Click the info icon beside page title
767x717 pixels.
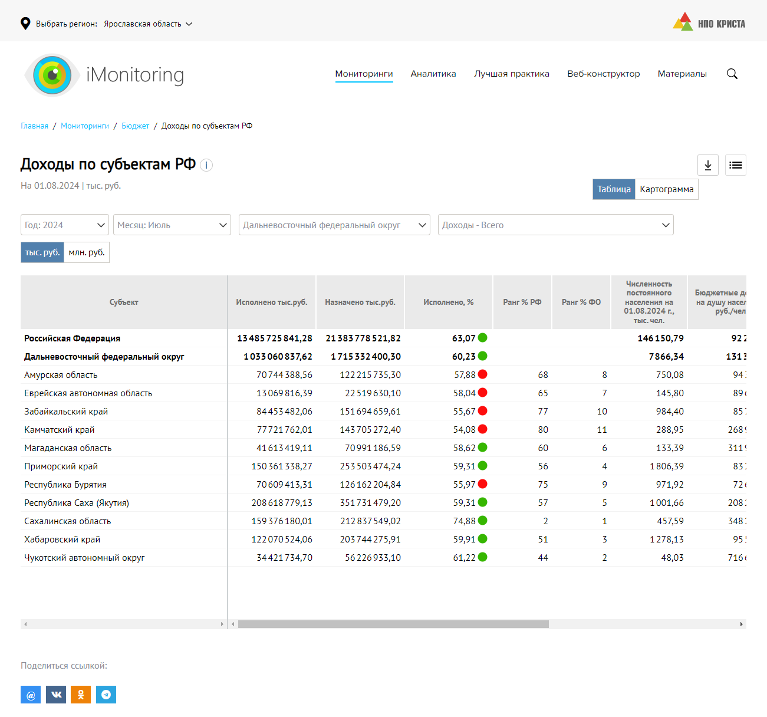(206, 165)
